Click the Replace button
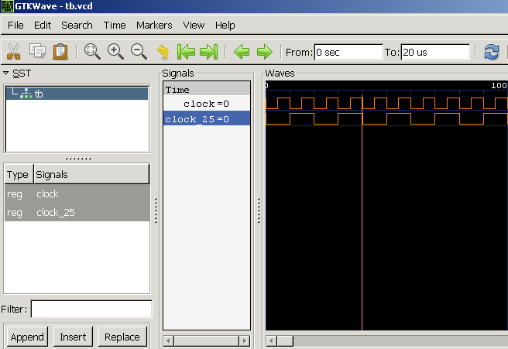 click(x=122, y=337)
